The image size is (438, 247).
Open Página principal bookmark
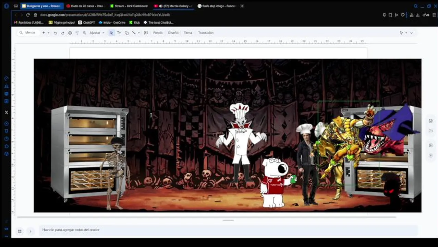point(62,23)
